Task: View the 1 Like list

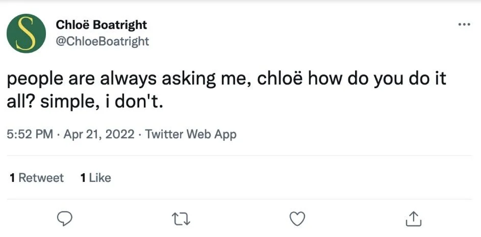Action: (x=95, y=177)
